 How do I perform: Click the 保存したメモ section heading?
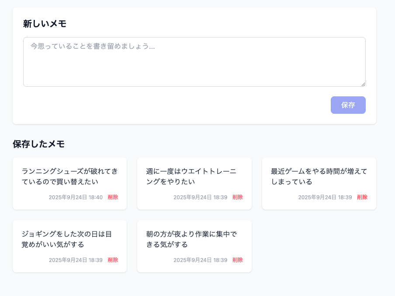(38, 144)
